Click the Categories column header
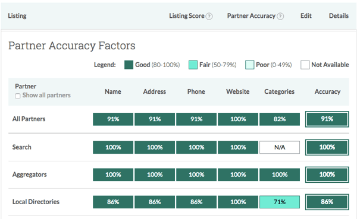The height and width of the screenshot is (219, 357). click(x=280, y=91)
